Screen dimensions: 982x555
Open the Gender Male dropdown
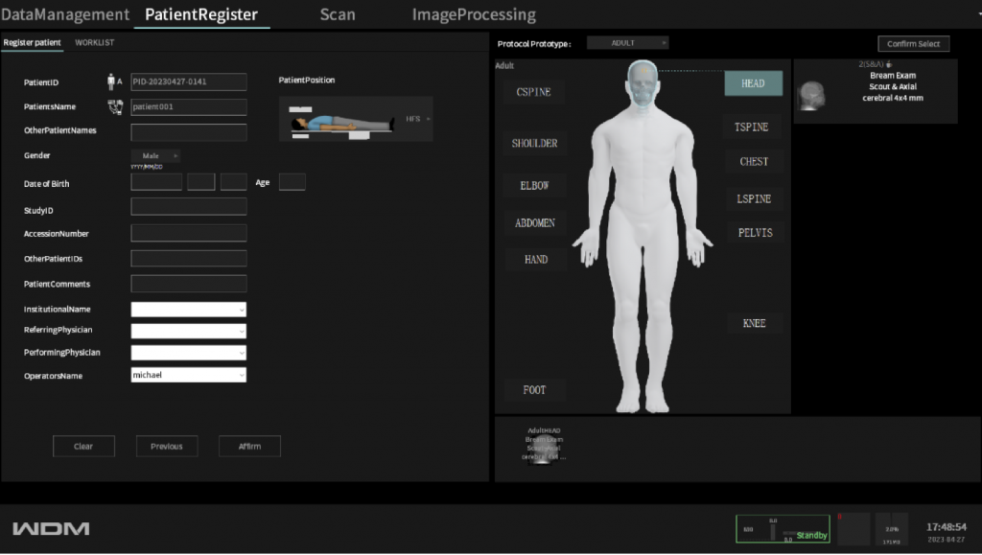pyautogui.click(x=156, y=156)
